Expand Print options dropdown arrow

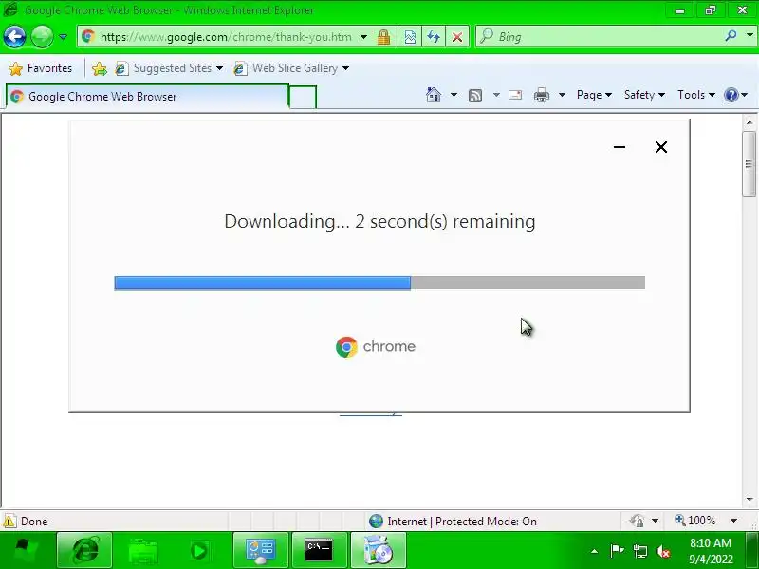pos(562,95)
